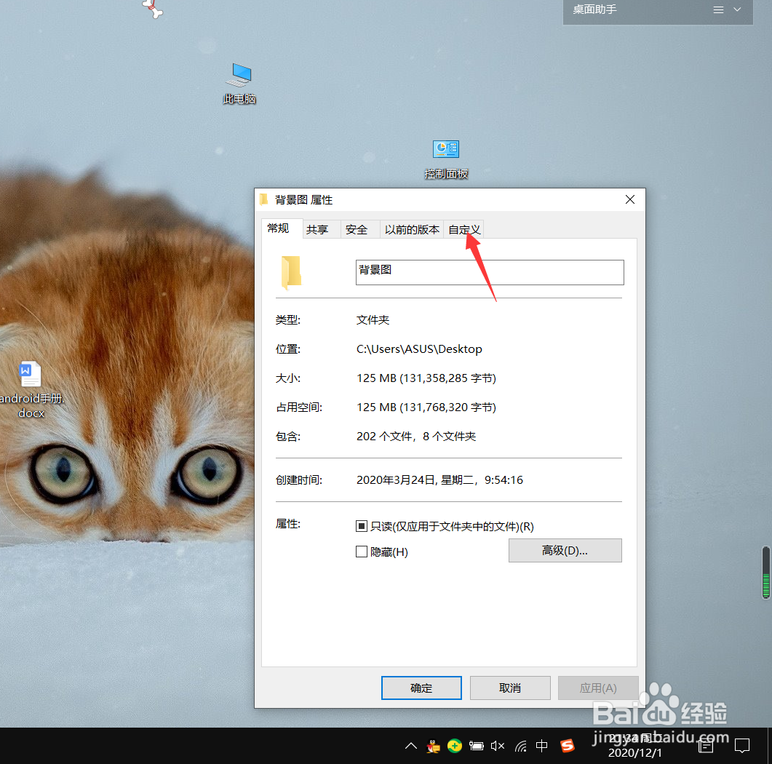Show hidden tray icons via the up arrow
This screenshot has width=772, height=764.
click(411, 746)
